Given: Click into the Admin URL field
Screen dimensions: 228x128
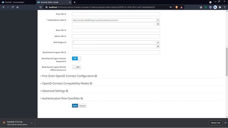Looking at the screenshot, I should (116, 36).
